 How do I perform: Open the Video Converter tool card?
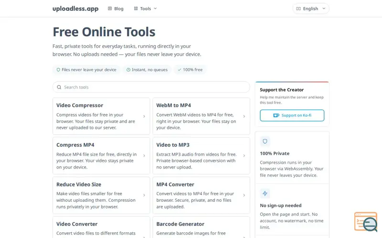click(x=101, y=228)
